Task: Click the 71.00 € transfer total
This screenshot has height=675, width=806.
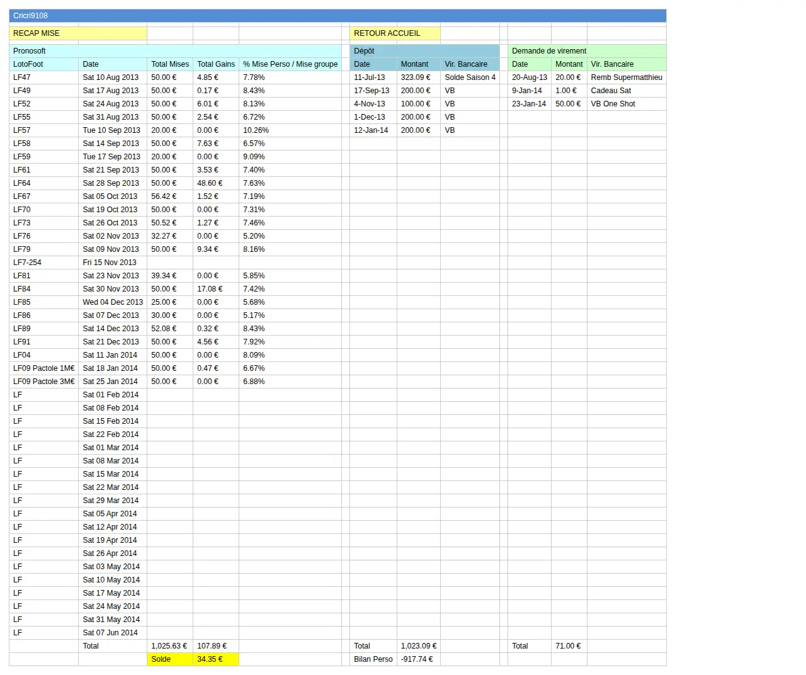Action: [x=569, y=646]
